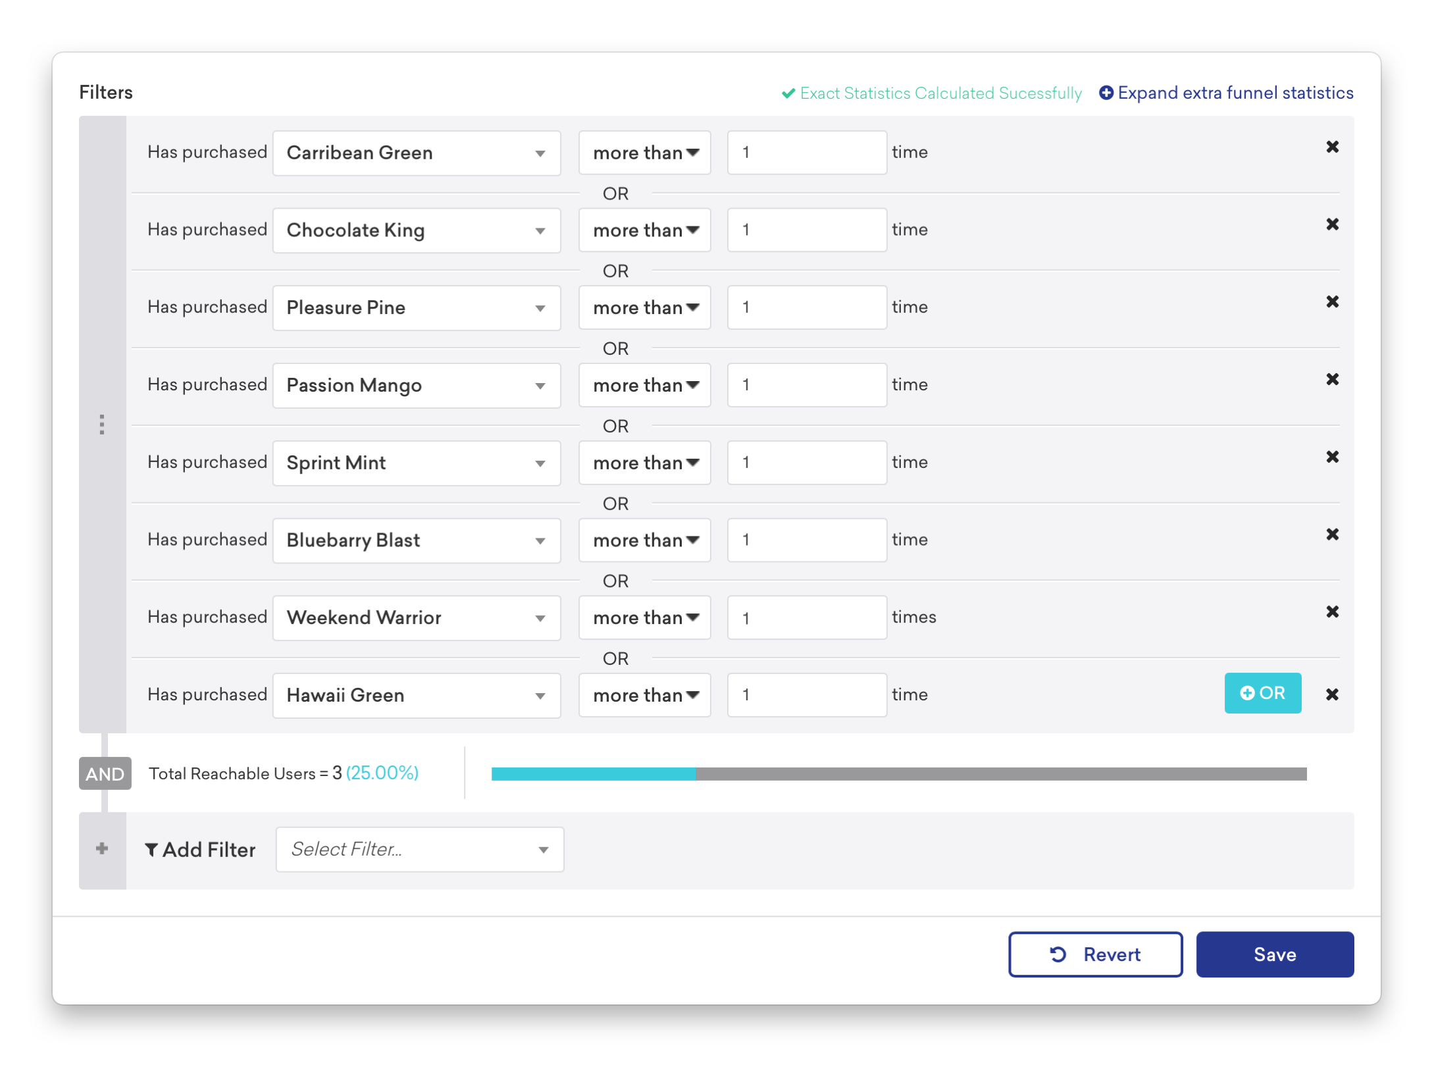Screen dimensions: 1432x1065
Task: Remove the Passion Mango filter row
Action: pyautogui.click(x=1332, y=379)
